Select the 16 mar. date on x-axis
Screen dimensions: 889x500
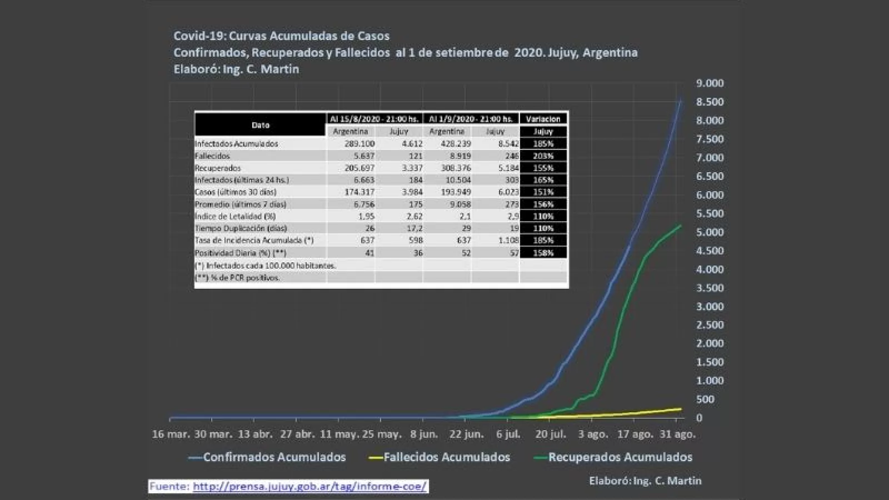click(x=171, y=434)
